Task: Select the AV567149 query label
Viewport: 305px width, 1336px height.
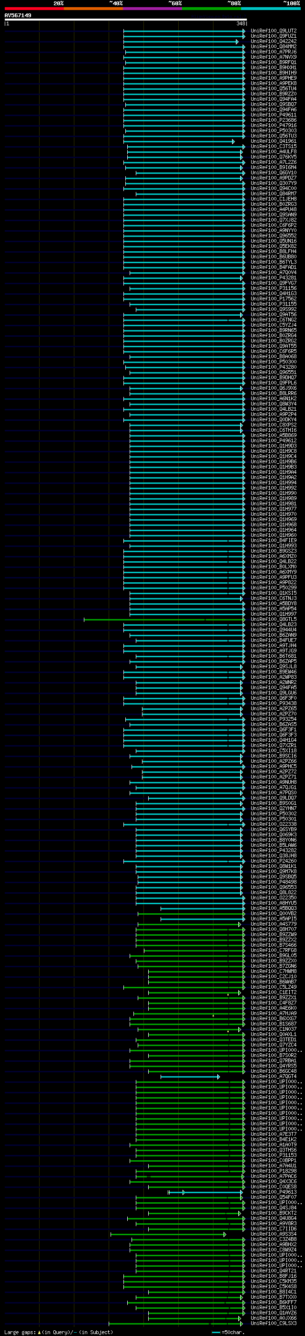Action: coord(18,16)
